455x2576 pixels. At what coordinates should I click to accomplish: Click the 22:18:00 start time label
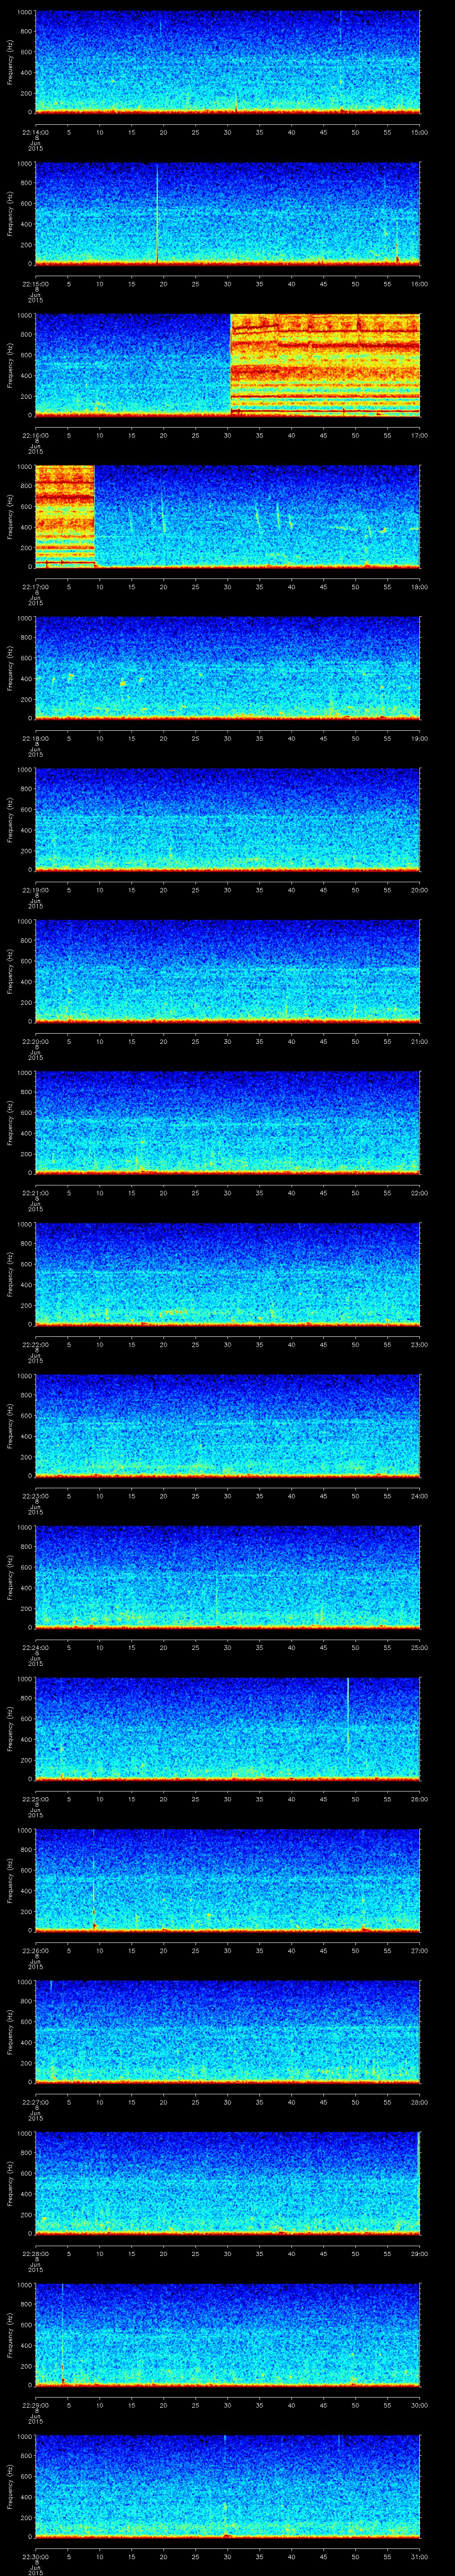pyautogui.click(x=36, y=738)
